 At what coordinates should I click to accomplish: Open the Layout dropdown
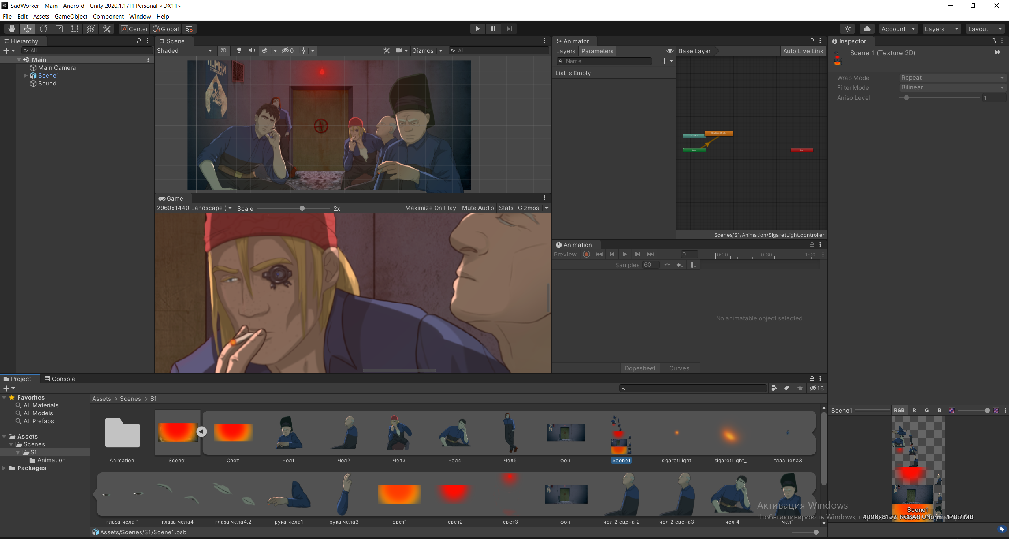pos(985,29)
